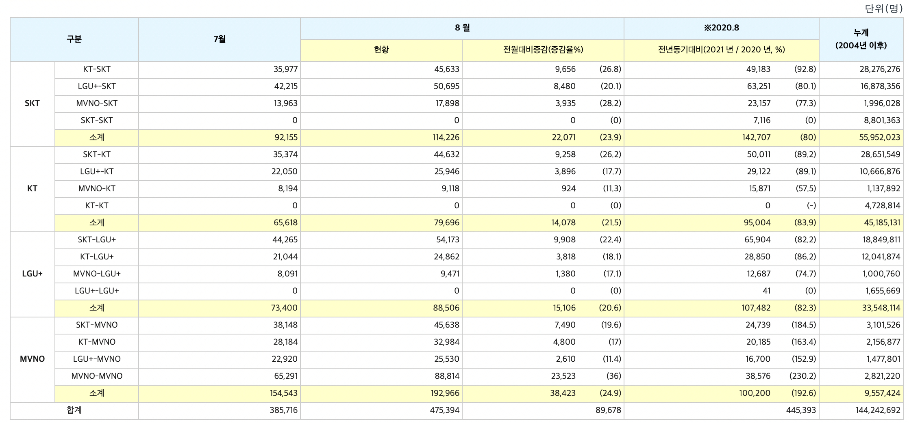
Task: Click the MVNO-LGU+ row label
Action: (x=97, y=274)
